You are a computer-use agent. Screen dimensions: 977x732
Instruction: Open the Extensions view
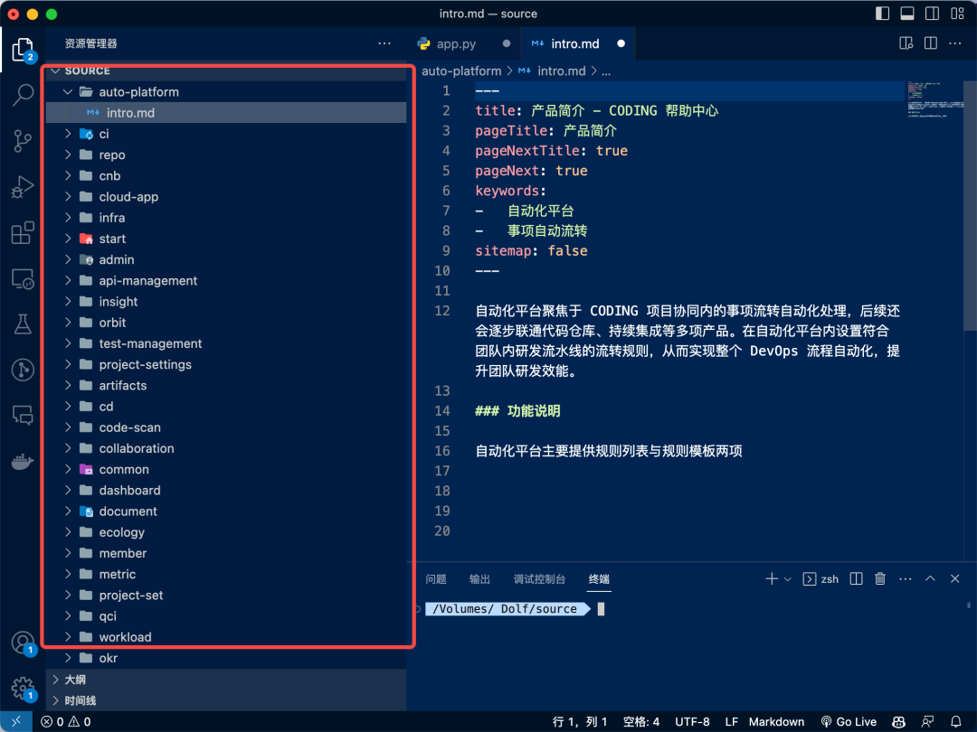[23, 233]
